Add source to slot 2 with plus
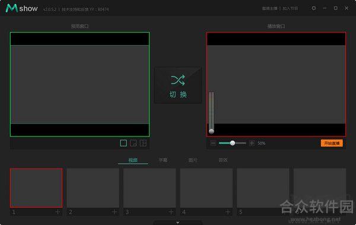 point(115,212)
